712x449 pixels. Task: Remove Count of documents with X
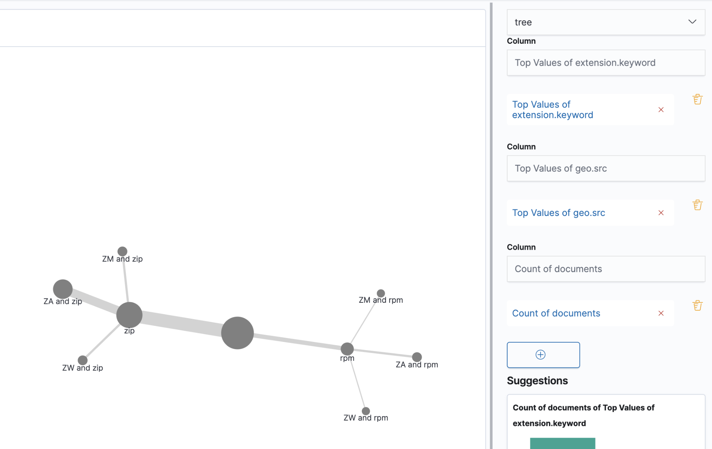(x=661, y=313)
